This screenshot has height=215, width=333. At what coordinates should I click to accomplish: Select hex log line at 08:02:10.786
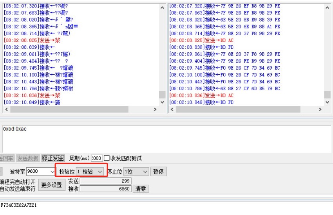coord(224,89)
